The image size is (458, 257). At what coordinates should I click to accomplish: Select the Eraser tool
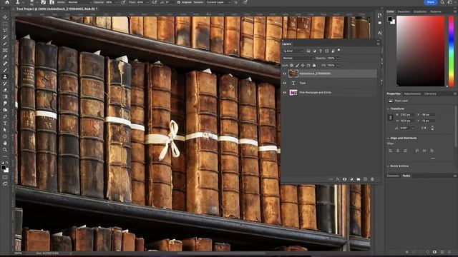[x=5, y=90]
